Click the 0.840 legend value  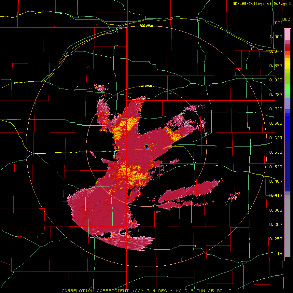pyautogui.click(x=276, y=80)
